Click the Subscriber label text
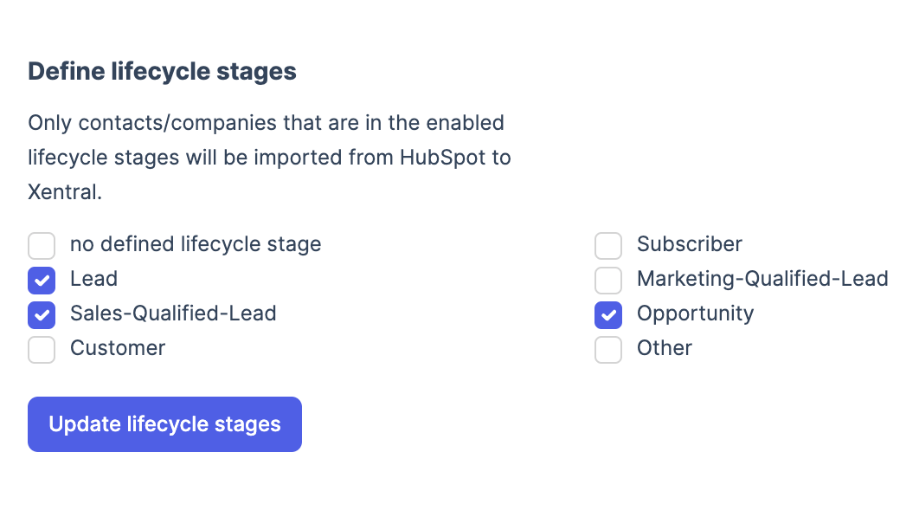This screenshot has width=919, height=517. (689, 244)
